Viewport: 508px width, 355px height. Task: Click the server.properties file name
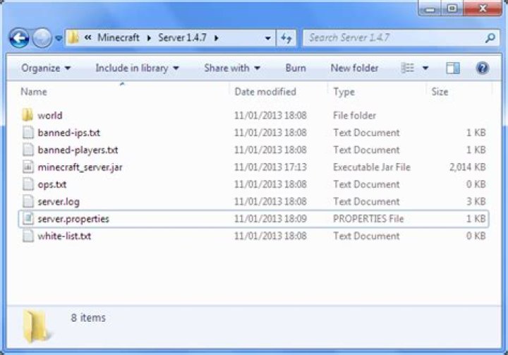point(73,219)
